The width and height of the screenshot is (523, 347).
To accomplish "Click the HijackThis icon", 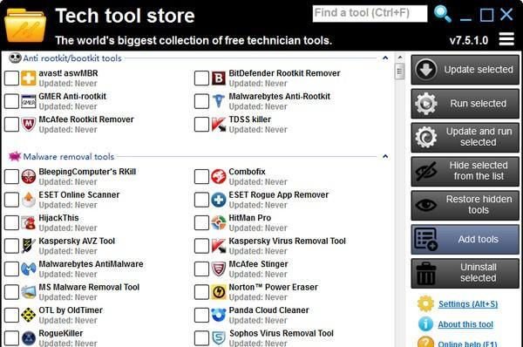I will [29, 222].
